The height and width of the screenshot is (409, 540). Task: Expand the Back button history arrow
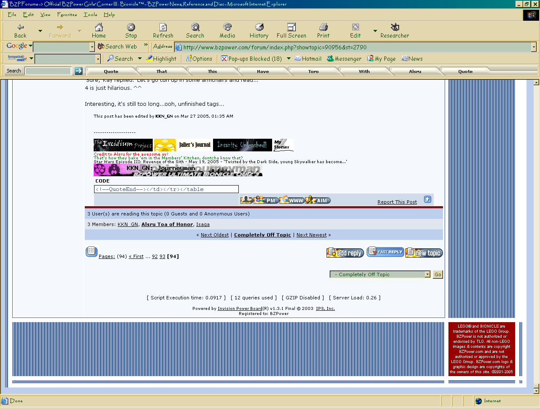[40, 31]
